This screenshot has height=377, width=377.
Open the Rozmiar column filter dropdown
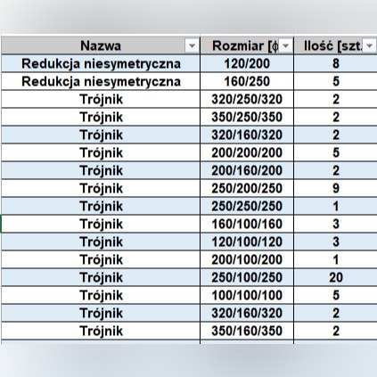point(286,46)
